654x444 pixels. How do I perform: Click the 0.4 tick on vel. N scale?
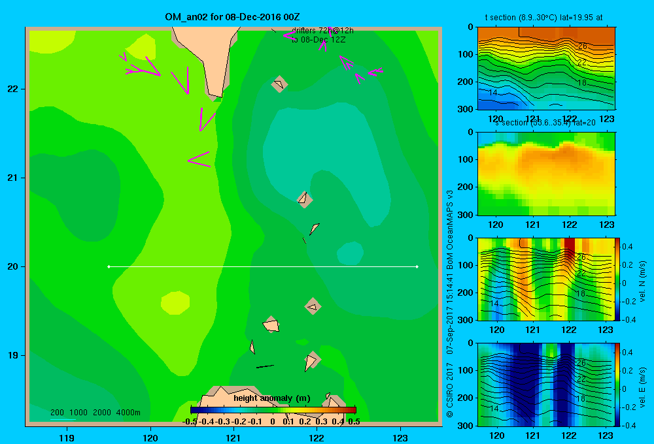coord(627,247)
